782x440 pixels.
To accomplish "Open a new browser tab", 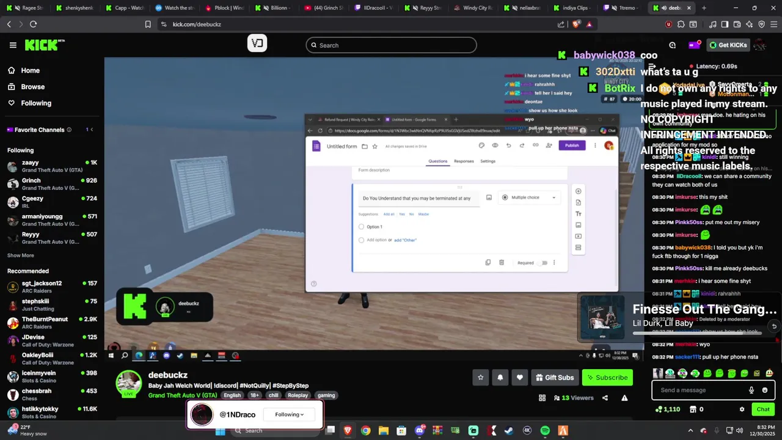I will 704,8.
